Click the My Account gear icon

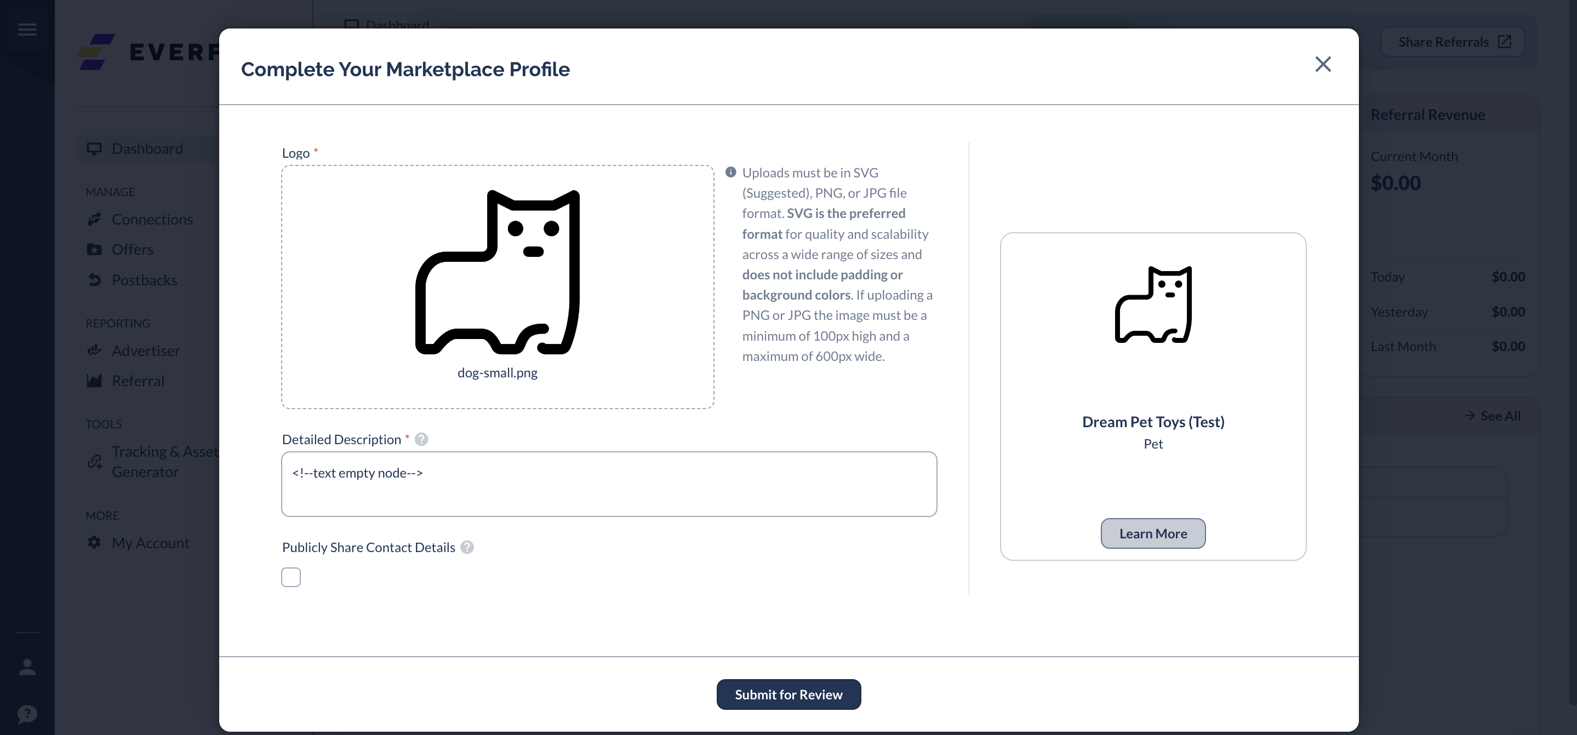[94, 542]
